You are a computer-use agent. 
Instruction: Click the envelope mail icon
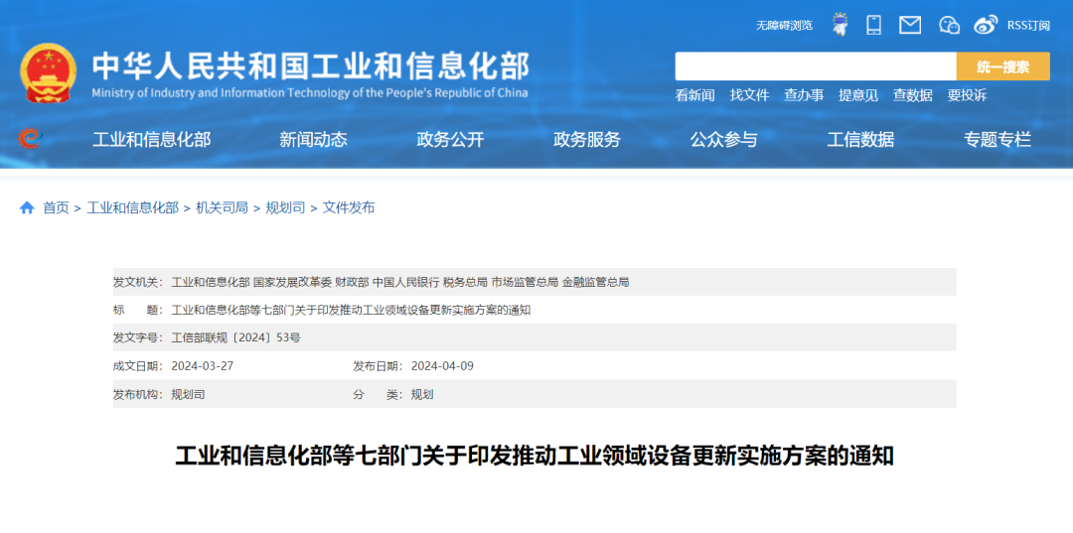[910, 25]
